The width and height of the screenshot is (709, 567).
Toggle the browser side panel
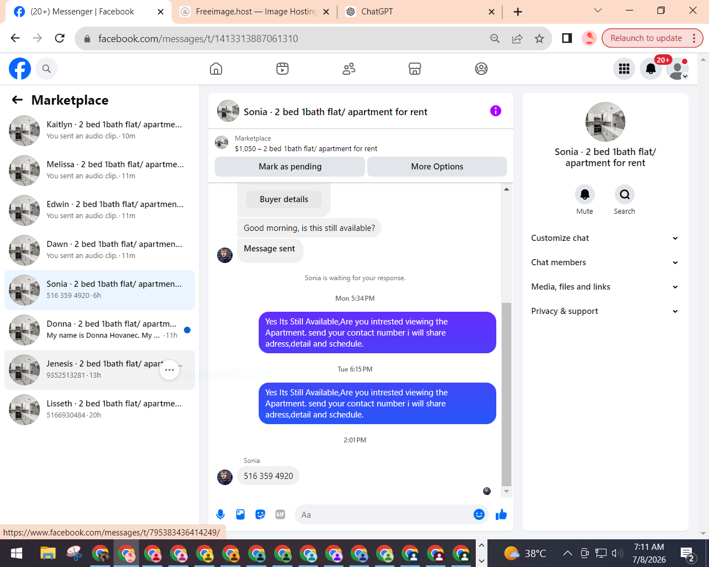pos(567,38)
